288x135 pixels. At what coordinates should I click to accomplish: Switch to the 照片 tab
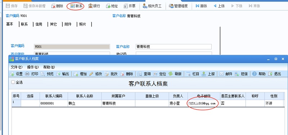82,24
